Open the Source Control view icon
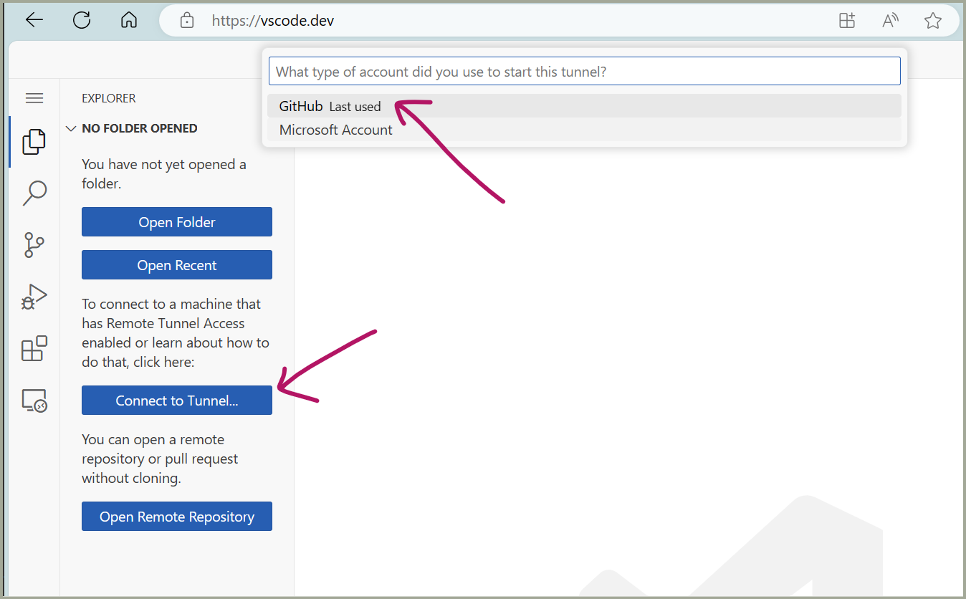966x599 pixels. pos(34,245)
